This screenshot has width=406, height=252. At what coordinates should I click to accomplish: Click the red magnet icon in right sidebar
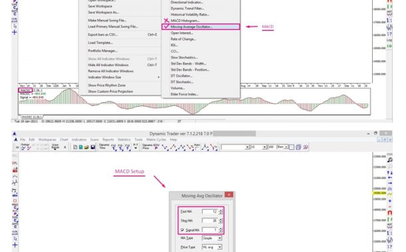tap(389, 213)
